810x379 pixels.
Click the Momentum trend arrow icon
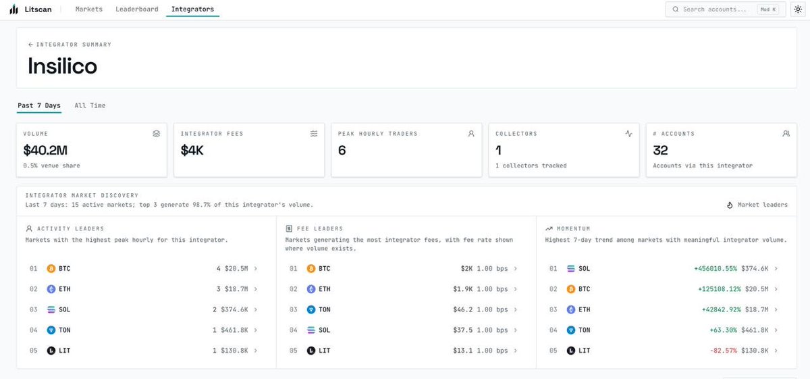549,228
